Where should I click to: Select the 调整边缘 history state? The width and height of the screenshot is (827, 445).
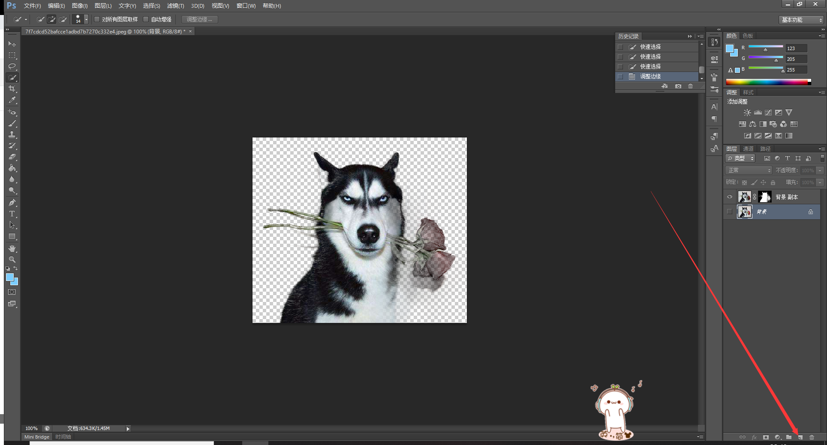click(657, 76)
